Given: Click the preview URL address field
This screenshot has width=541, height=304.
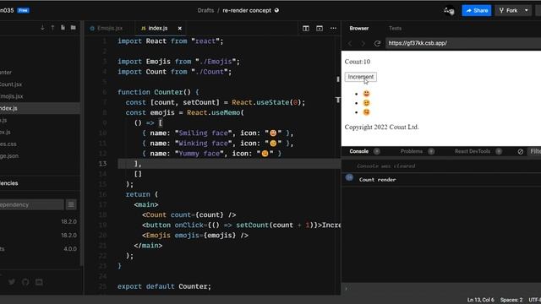Looking at the screenshot, I should 463,43.
